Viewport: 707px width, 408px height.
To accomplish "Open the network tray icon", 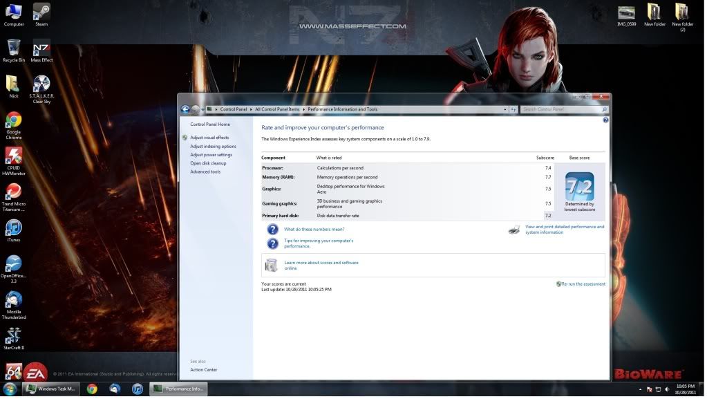I will pyautogui.click(x=659, y=389).
